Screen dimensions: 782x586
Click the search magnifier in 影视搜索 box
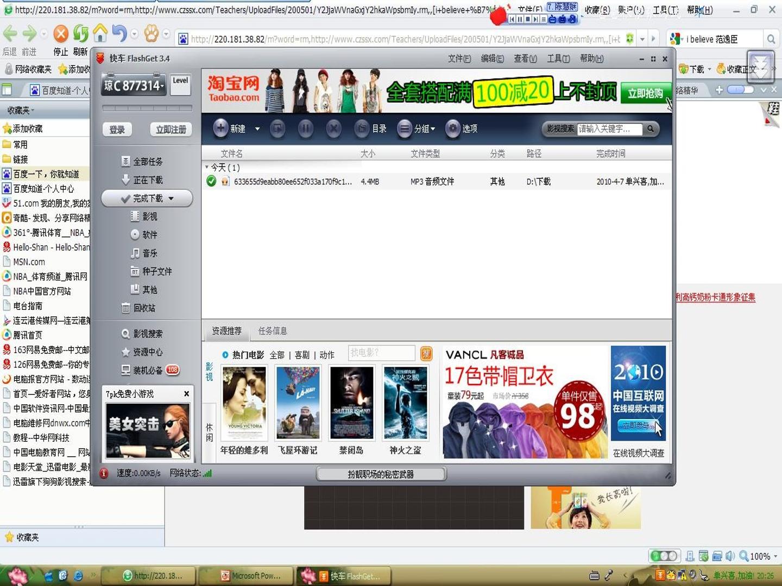point(650,129)
